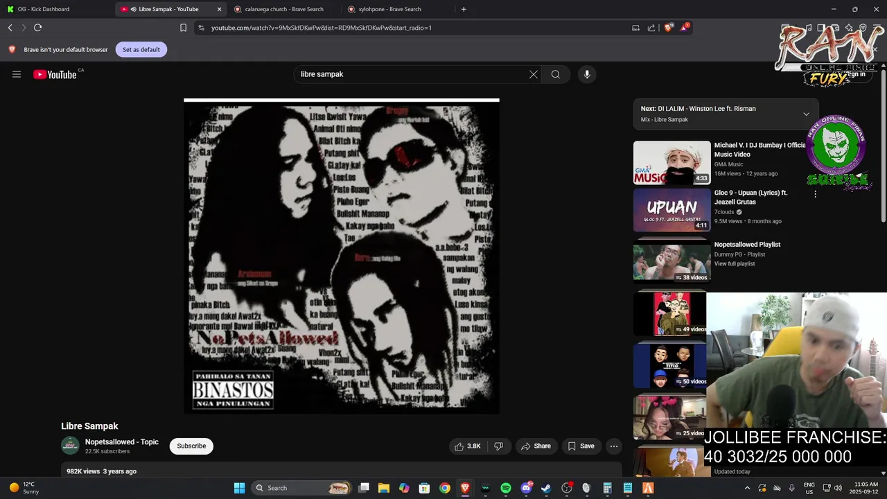Open Chrome from taskbar

point(445,488)
